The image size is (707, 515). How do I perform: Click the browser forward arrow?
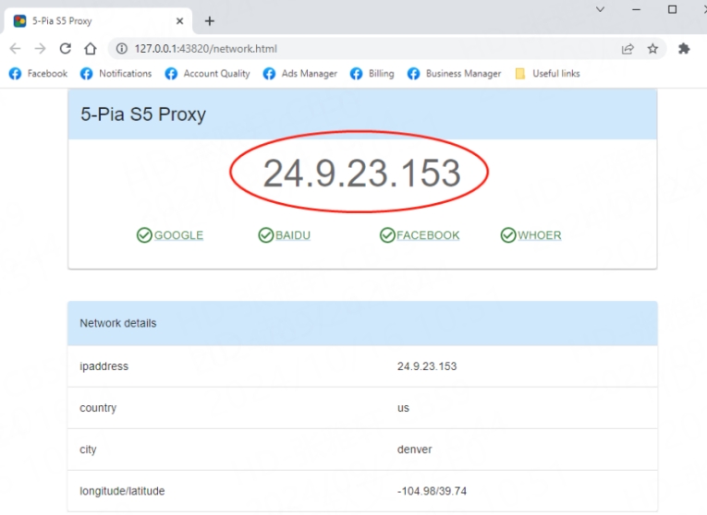[40, 49]
